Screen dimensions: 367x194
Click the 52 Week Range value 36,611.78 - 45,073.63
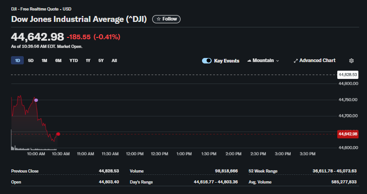(x=335, y=171)
